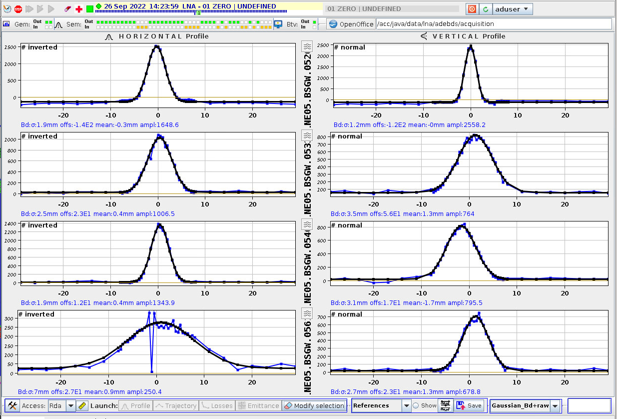Click the orange power icon button
The width and height of the screenshot is (617, 419).
[472, 9]
